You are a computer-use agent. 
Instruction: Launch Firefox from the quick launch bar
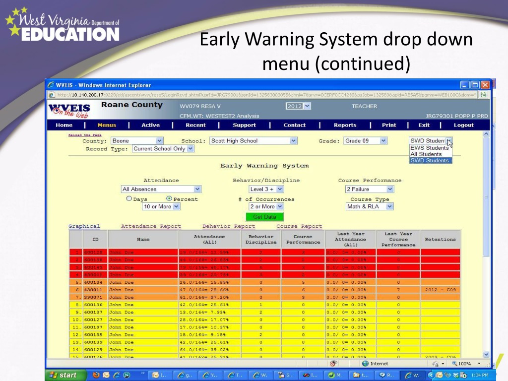pos(96,375)
